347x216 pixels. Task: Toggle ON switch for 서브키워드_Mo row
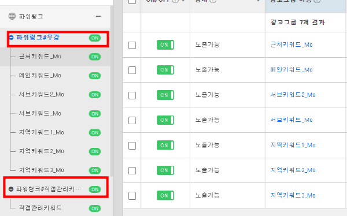tap(165, 120)
